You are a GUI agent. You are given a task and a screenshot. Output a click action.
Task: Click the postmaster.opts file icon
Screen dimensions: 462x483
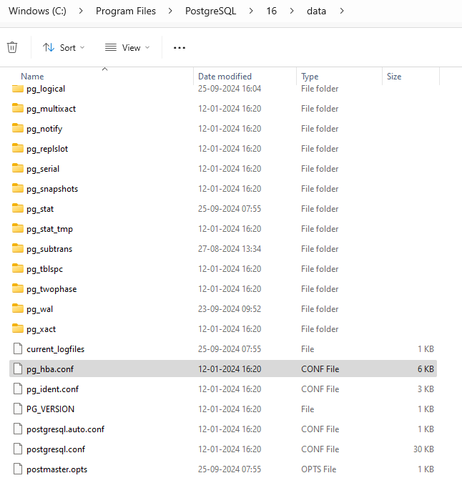click(x=18, y=469)
